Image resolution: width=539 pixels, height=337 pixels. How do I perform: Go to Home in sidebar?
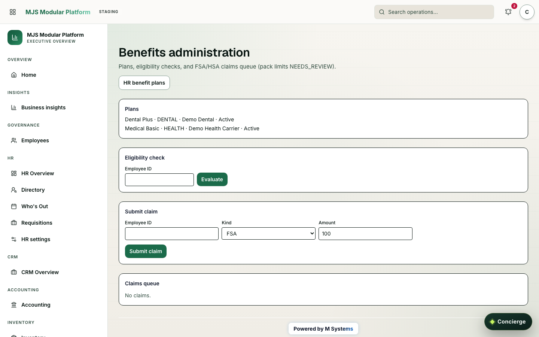tap(54, 75)
